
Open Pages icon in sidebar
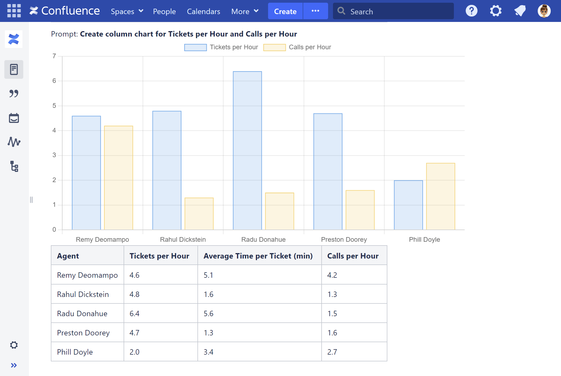click(x=14, y=70)
